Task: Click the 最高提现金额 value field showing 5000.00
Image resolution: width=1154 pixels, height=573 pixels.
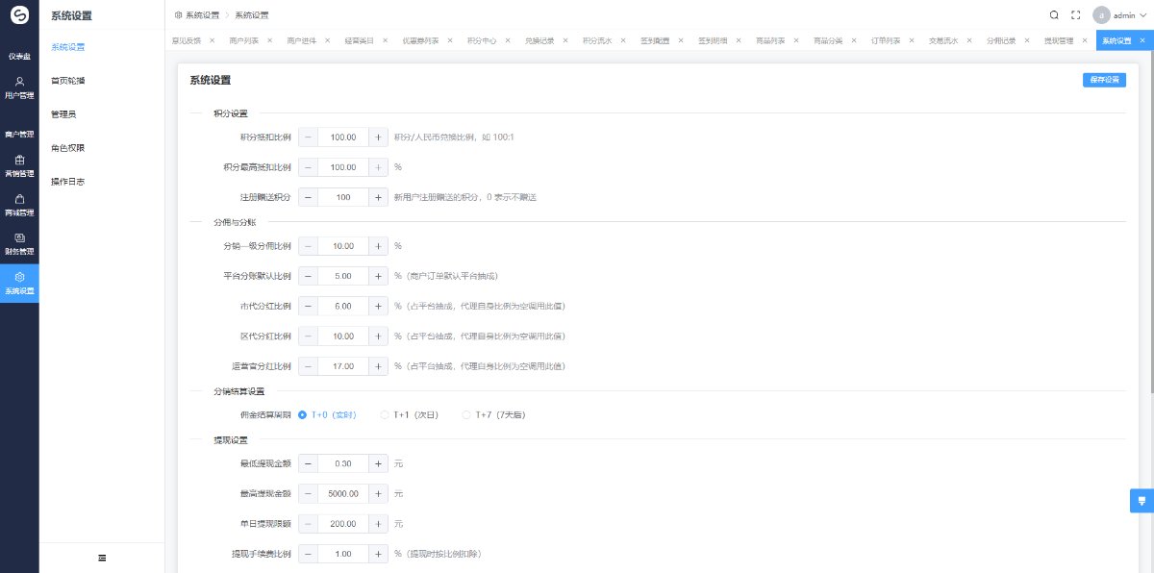Action: pos(343,494)
